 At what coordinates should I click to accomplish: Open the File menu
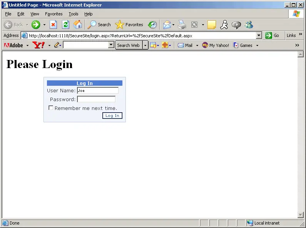click(8, 14)
